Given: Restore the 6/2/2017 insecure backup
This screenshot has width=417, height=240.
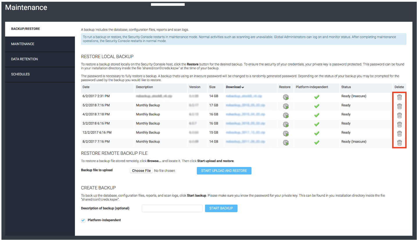Looking at the screenshot, I should tap(286, 97).
